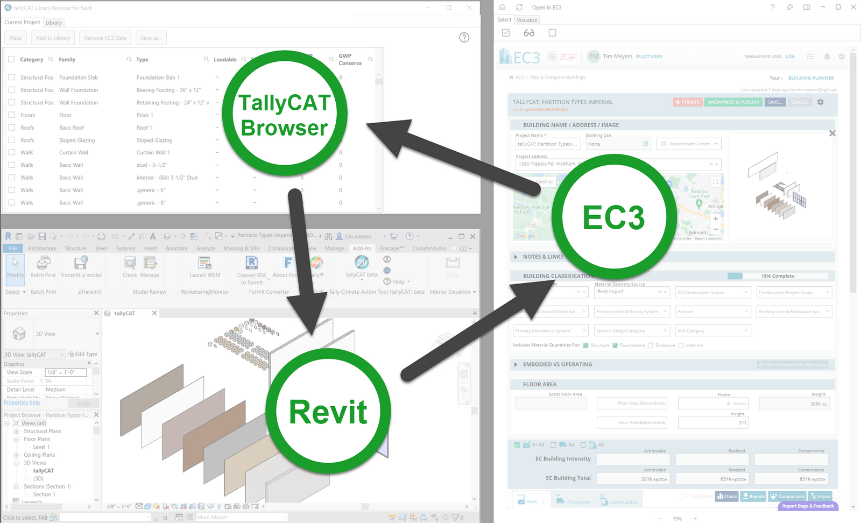Image resolution: width=861 pixels, height=523 pixels.
Task: Tick the Curtain Wall row checkbox
Action: click(x=11, y=153)
